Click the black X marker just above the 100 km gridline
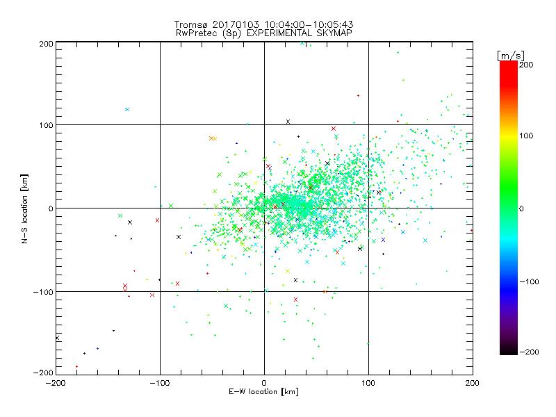The height and width of the screenshot is (417, 556). (288, 122)
